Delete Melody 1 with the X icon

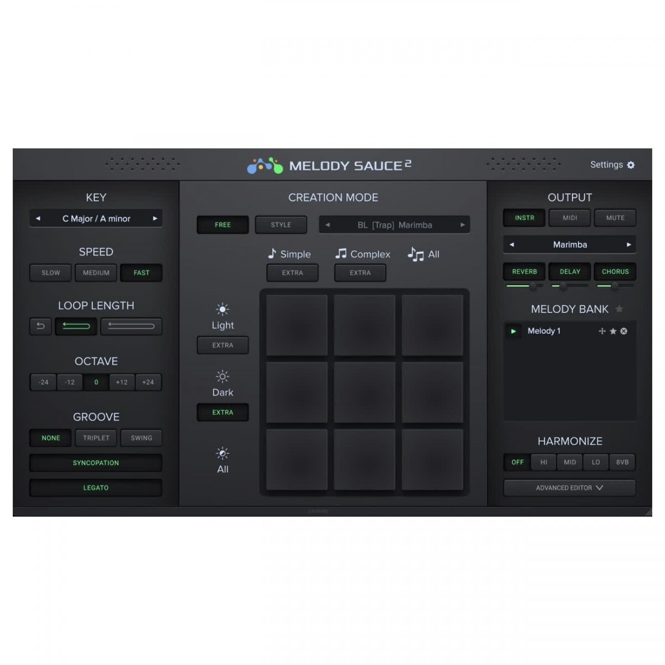pyautogui.click(x=624, y=331)
